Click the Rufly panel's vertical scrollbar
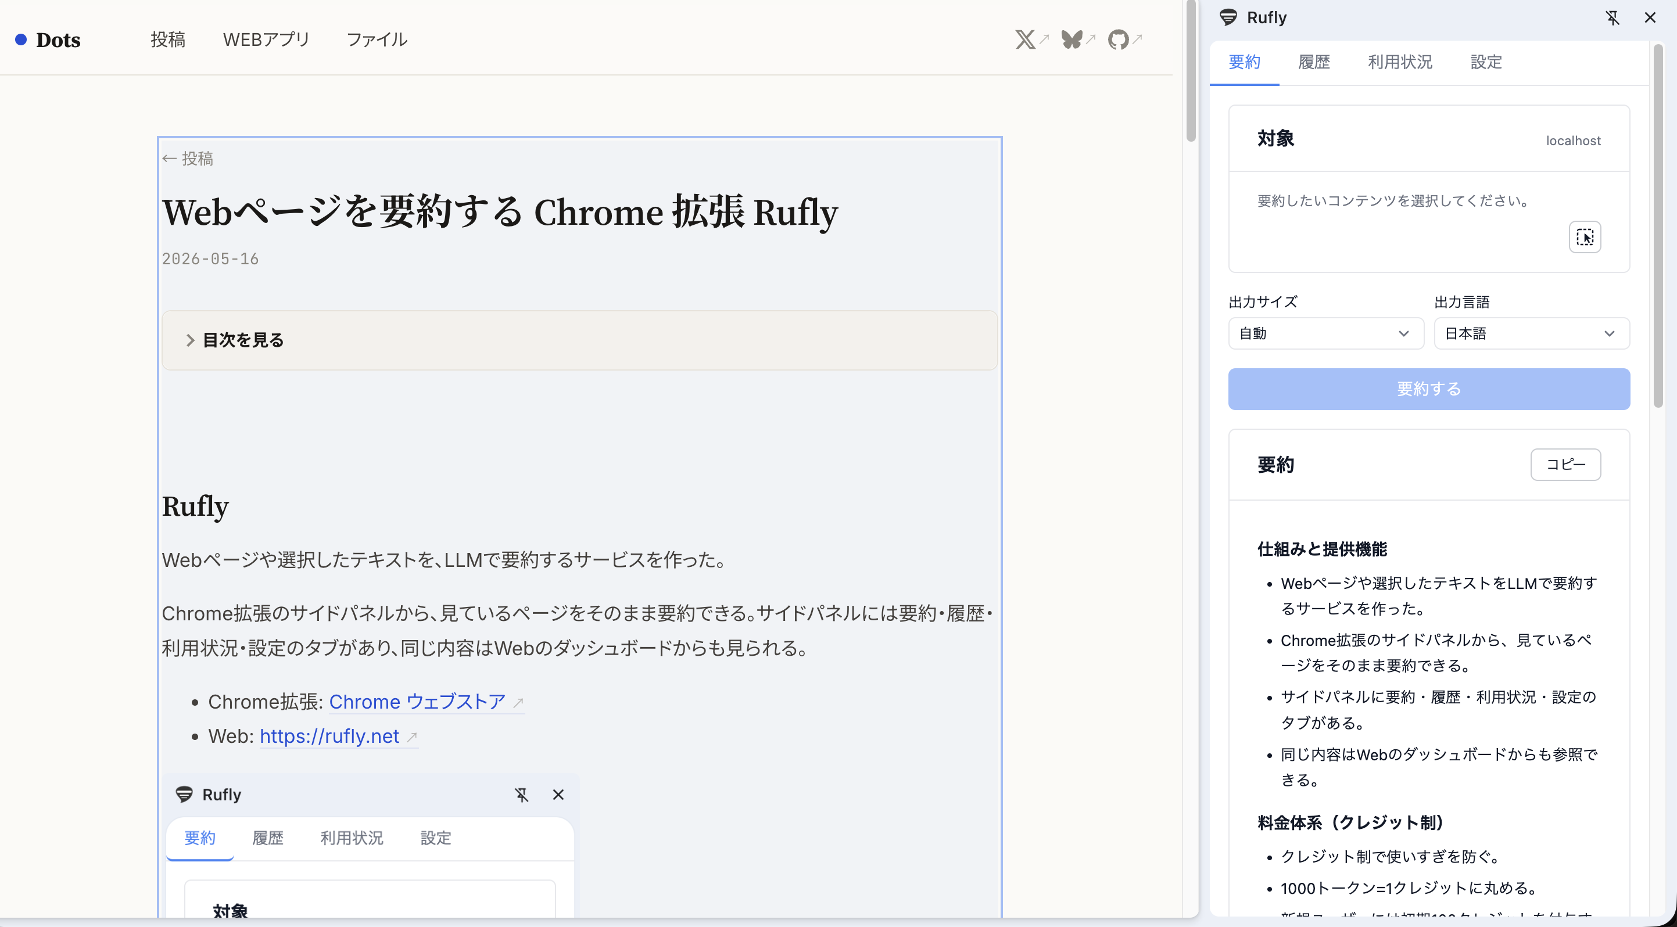1677x927 pixels. 1657,227
